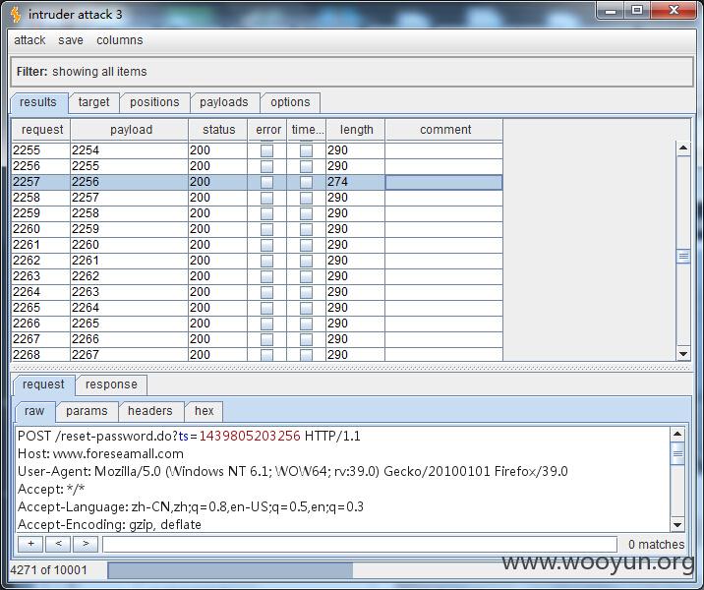Select row with request 2265

coord(257,308)
